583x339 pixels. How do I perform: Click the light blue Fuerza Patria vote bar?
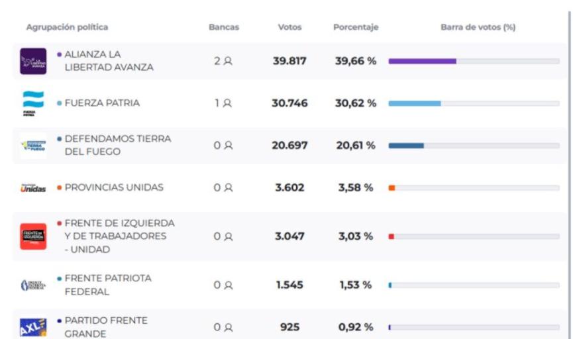click(x=415, y=103)
